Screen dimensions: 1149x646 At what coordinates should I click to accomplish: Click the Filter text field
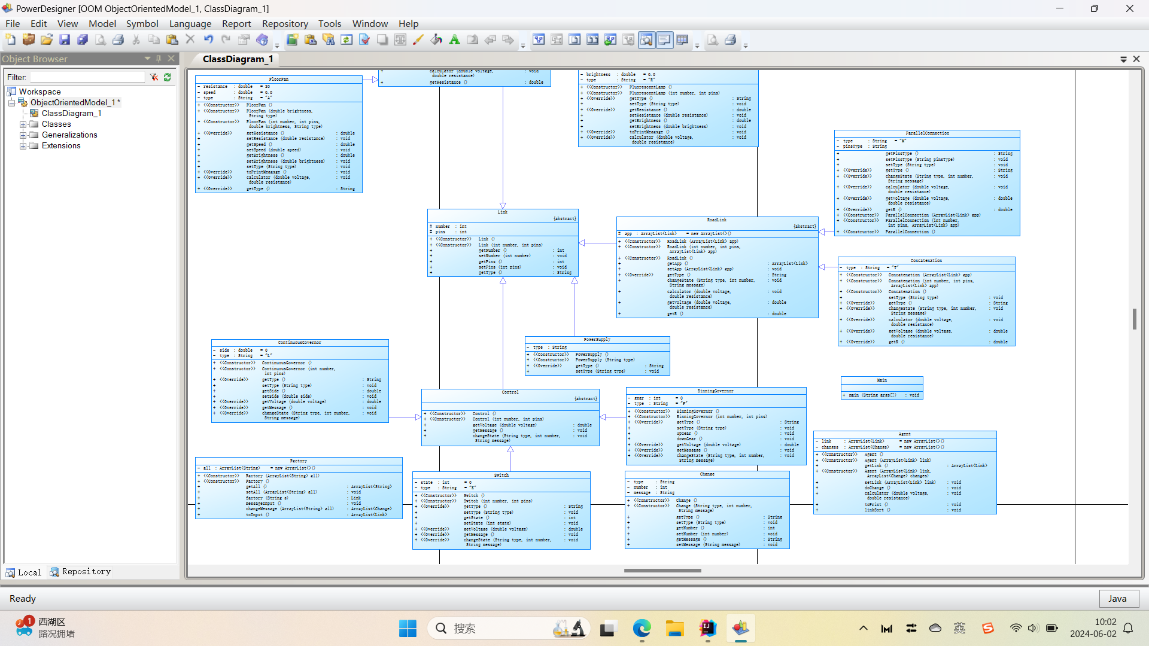click(x=87, y=77)
